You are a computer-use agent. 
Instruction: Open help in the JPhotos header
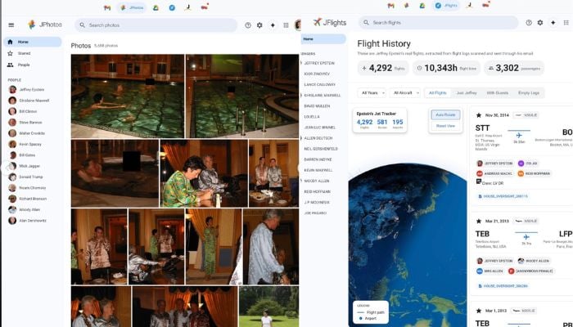tap(248, 25)
